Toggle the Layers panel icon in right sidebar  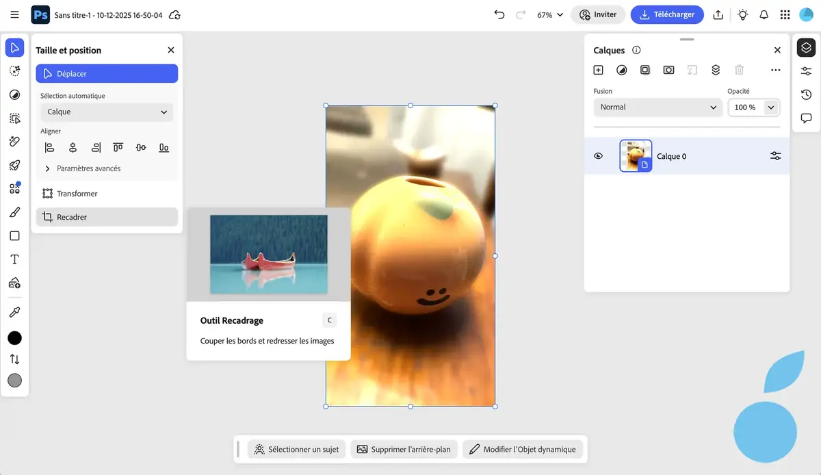[805, 47]
